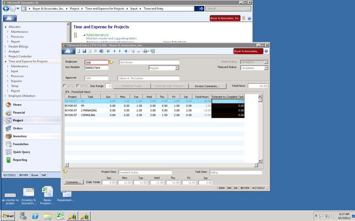
Task: Expand the Inquiries tree node
Action: tap(8, 81)
